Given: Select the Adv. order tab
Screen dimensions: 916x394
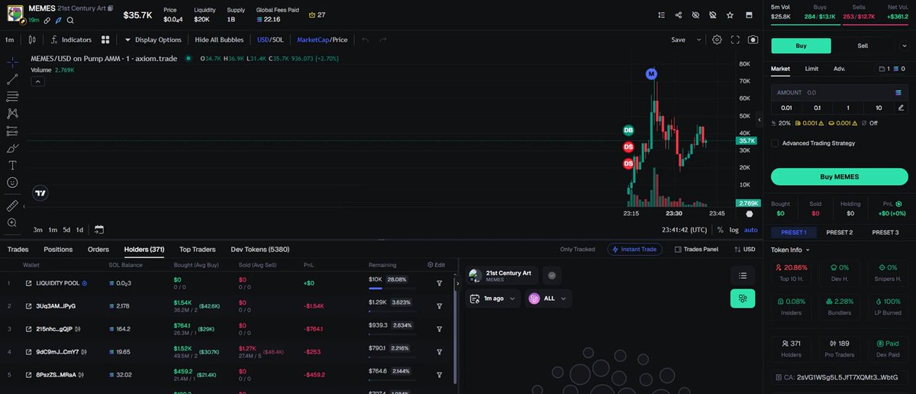Looking at the screenshot, I should pyautogui.click(x=839, y=69).
